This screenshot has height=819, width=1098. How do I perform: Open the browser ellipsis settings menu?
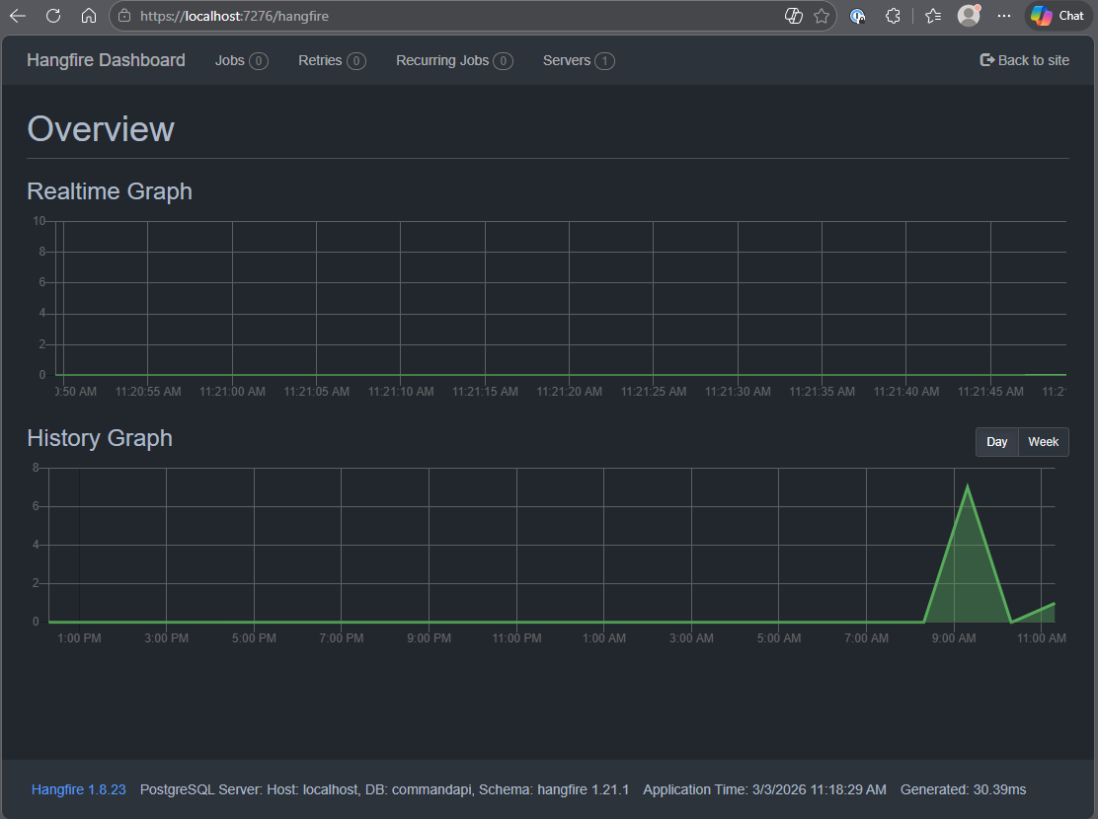pos(1004,16)
